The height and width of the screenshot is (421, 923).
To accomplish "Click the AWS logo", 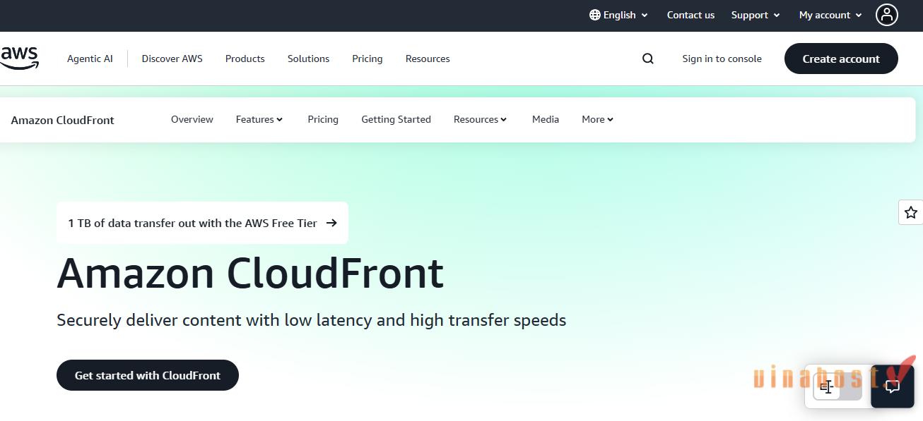I will tap(19, 58).
